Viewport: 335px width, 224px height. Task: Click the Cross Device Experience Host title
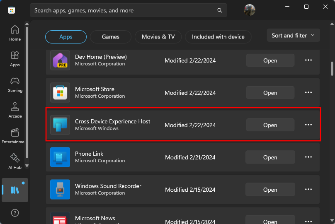coord(112,121)
